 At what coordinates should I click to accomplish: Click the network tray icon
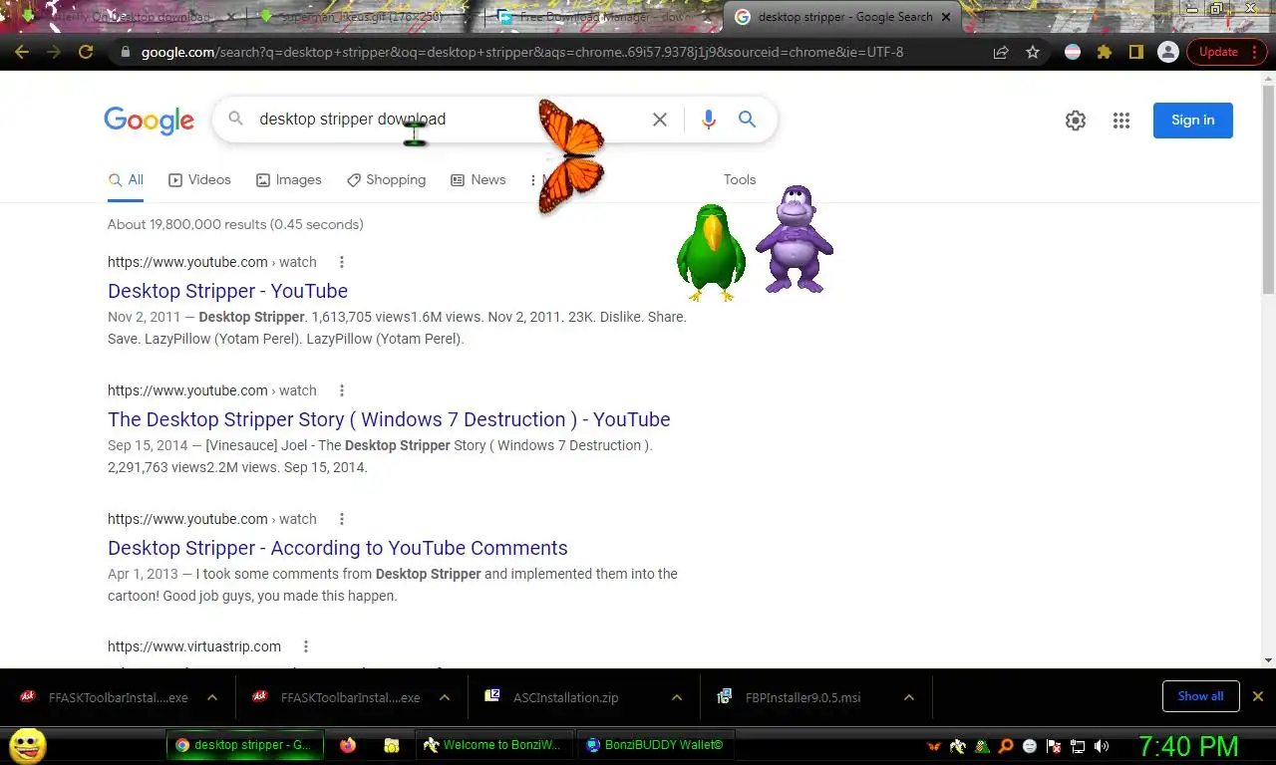(x=1078, y=746)
